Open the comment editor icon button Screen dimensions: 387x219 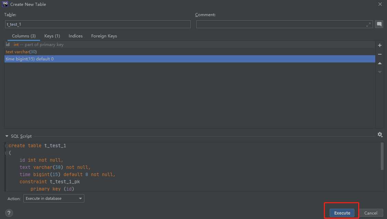(379, 24)
